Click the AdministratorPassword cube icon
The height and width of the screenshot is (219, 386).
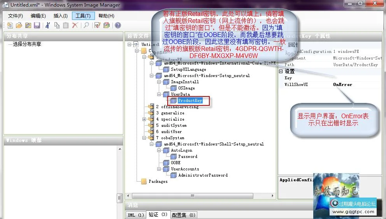pyautogui.click(x=174, y=175)
